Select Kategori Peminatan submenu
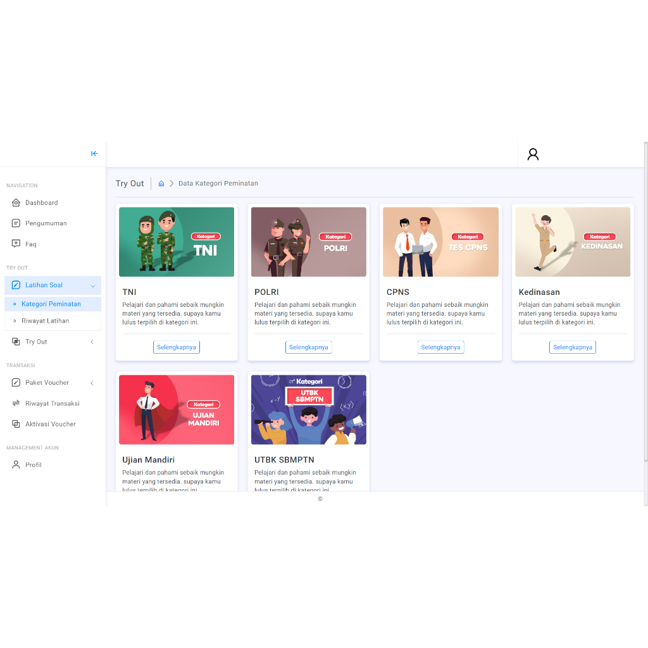 coord(53,304)
